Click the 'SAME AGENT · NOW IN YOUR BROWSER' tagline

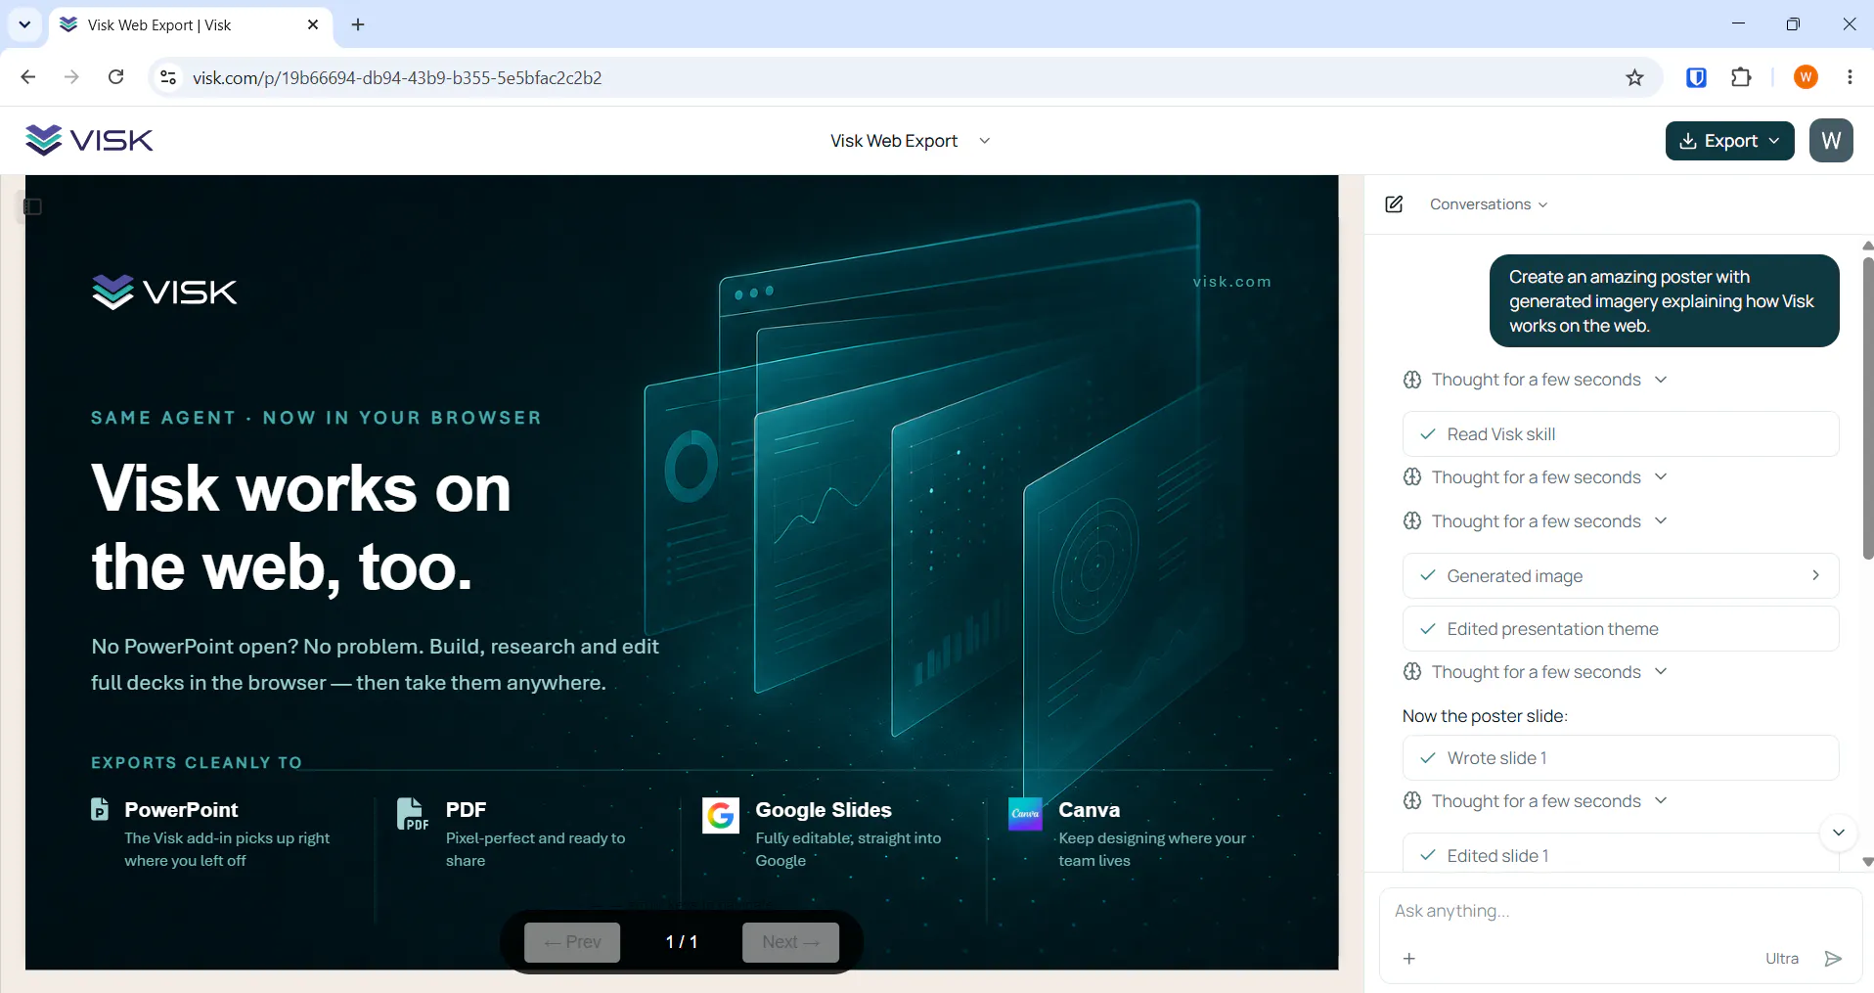click(317, 418)
